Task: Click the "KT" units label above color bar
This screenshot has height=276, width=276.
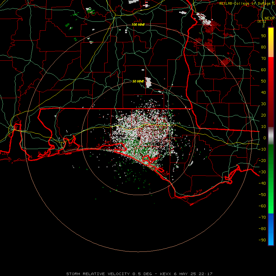Action: 262,21
